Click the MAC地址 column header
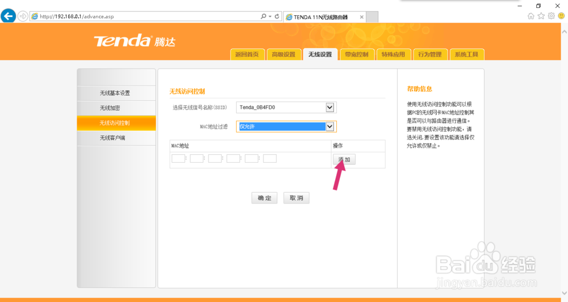568x302 pixels. [x=180, y=146]
